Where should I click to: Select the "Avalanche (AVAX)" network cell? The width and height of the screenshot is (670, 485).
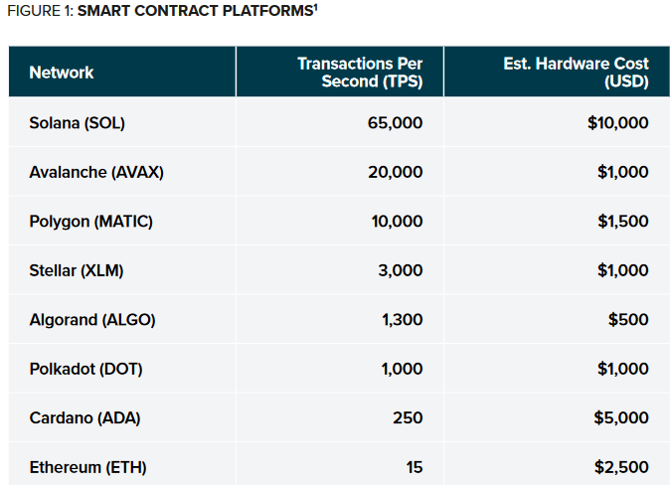(96, 172)
